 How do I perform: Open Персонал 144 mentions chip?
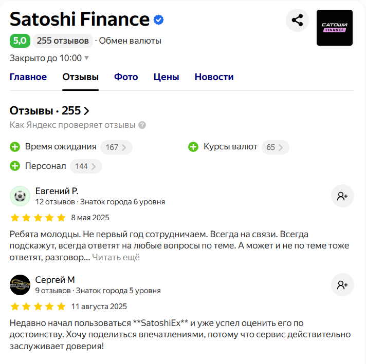point(86,166)
